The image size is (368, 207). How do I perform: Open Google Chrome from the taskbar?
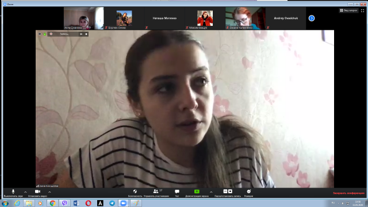coord(52,203)
